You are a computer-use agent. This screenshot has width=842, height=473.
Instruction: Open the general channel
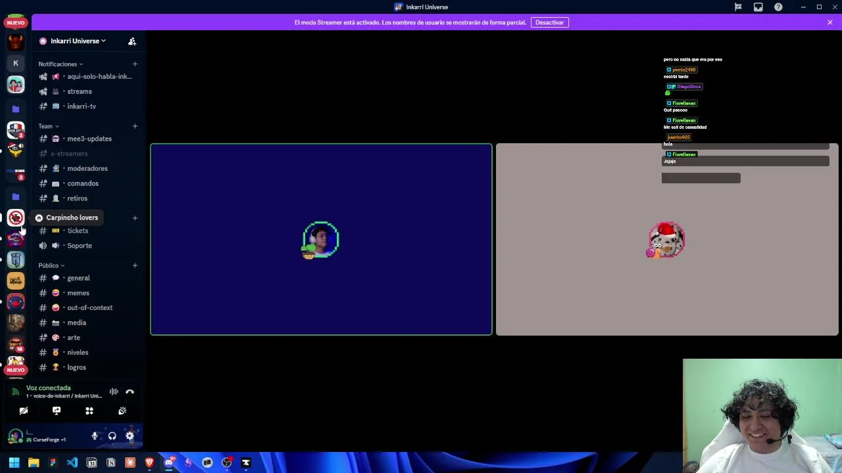pyautogui.click(x=87, y=278)
